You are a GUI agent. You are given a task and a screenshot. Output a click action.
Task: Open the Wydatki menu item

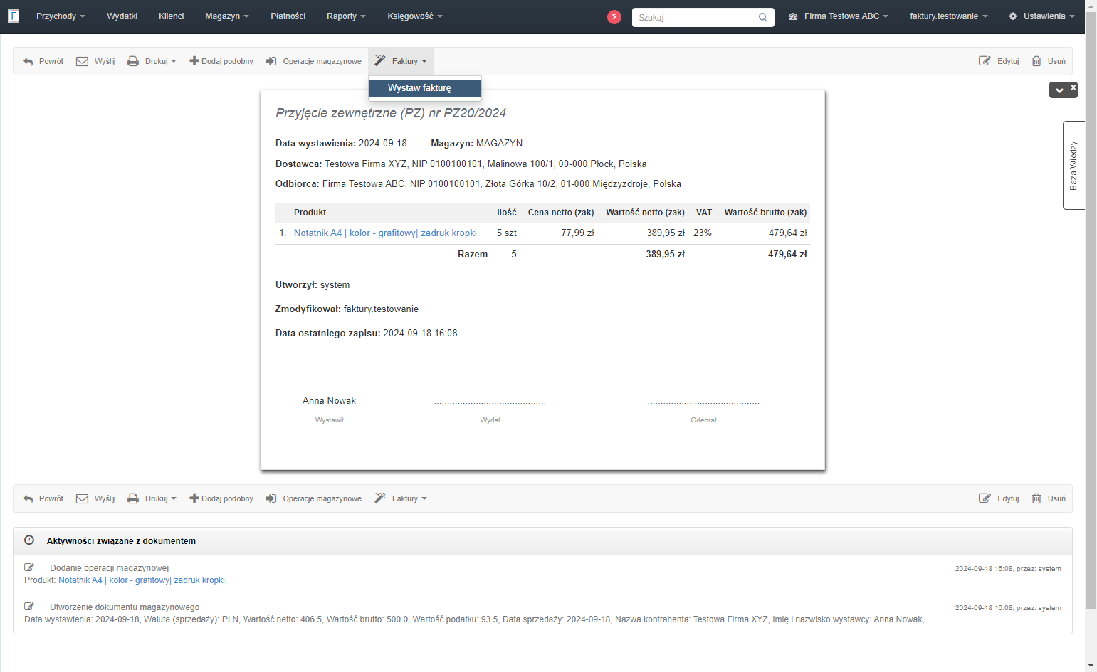[122, 16]
